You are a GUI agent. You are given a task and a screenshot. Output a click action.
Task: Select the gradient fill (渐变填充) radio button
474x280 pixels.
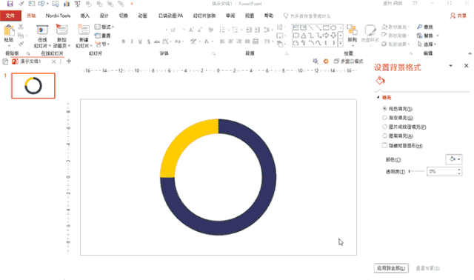[384, 118]
